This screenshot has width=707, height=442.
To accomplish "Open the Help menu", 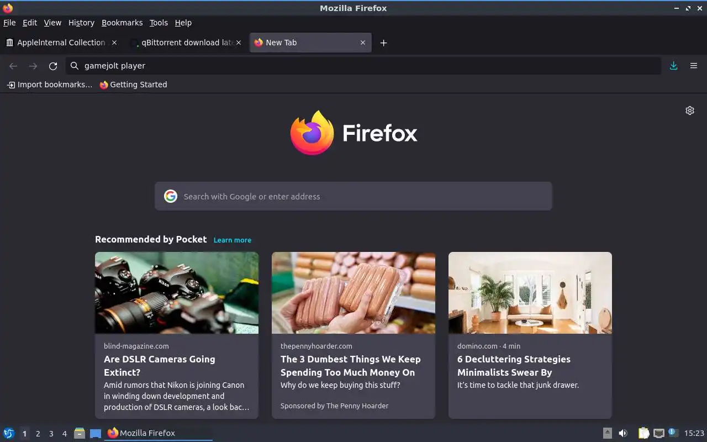I will (x=183, y=23).
